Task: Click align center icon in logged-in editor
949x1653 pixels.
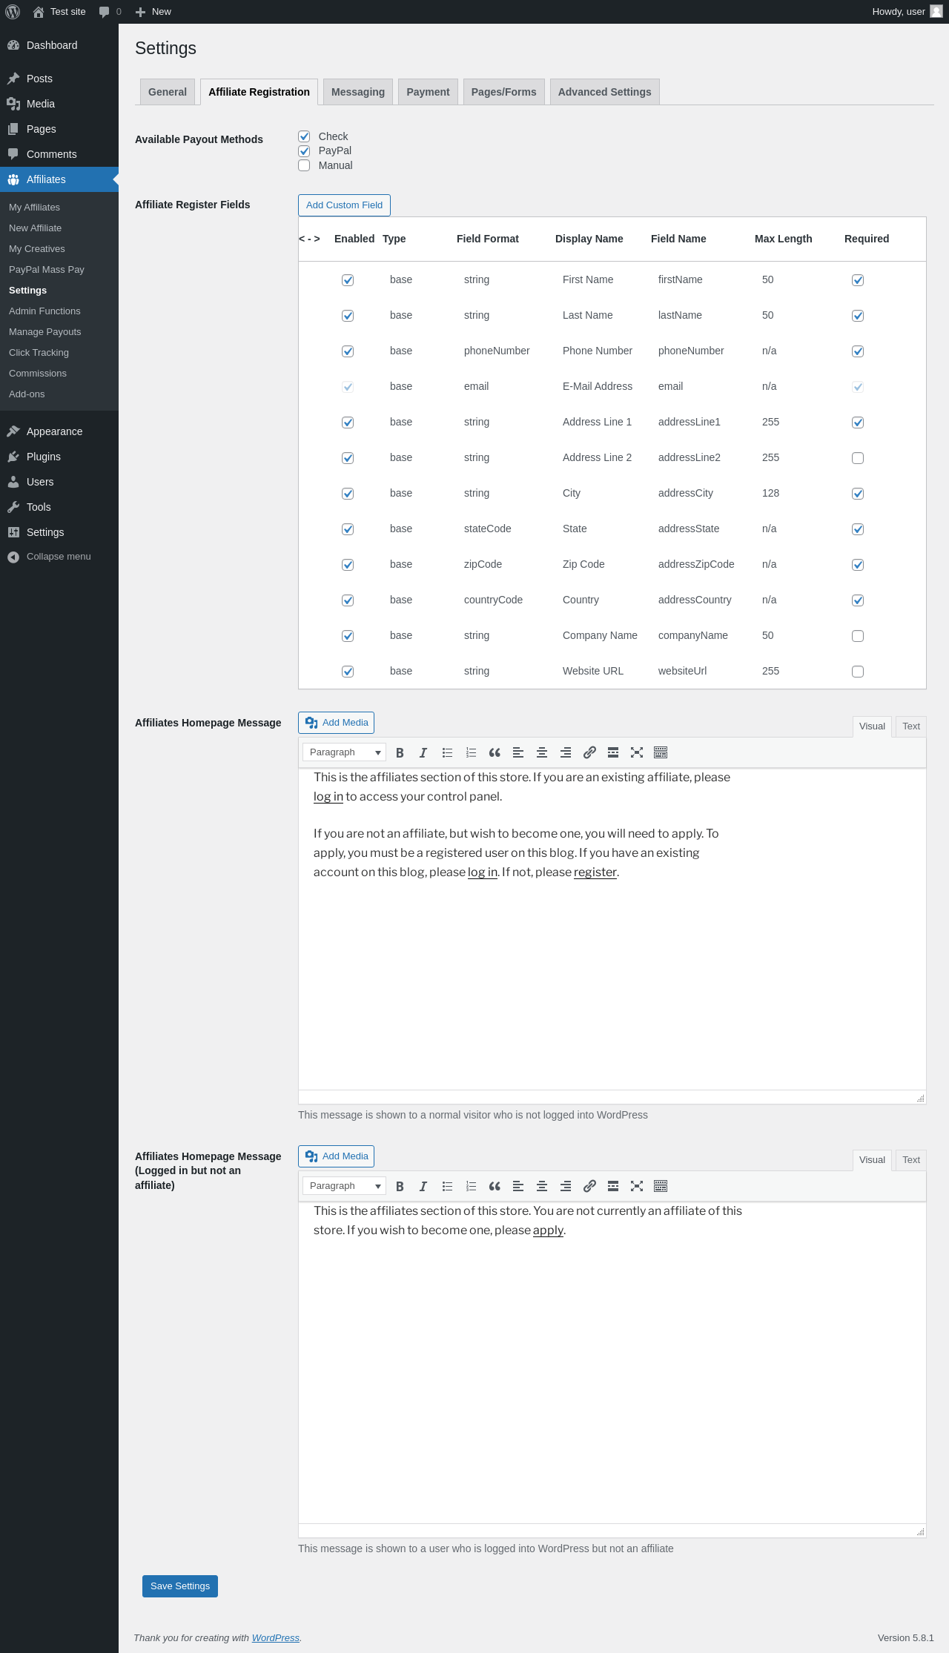Action: [542, 1186]
